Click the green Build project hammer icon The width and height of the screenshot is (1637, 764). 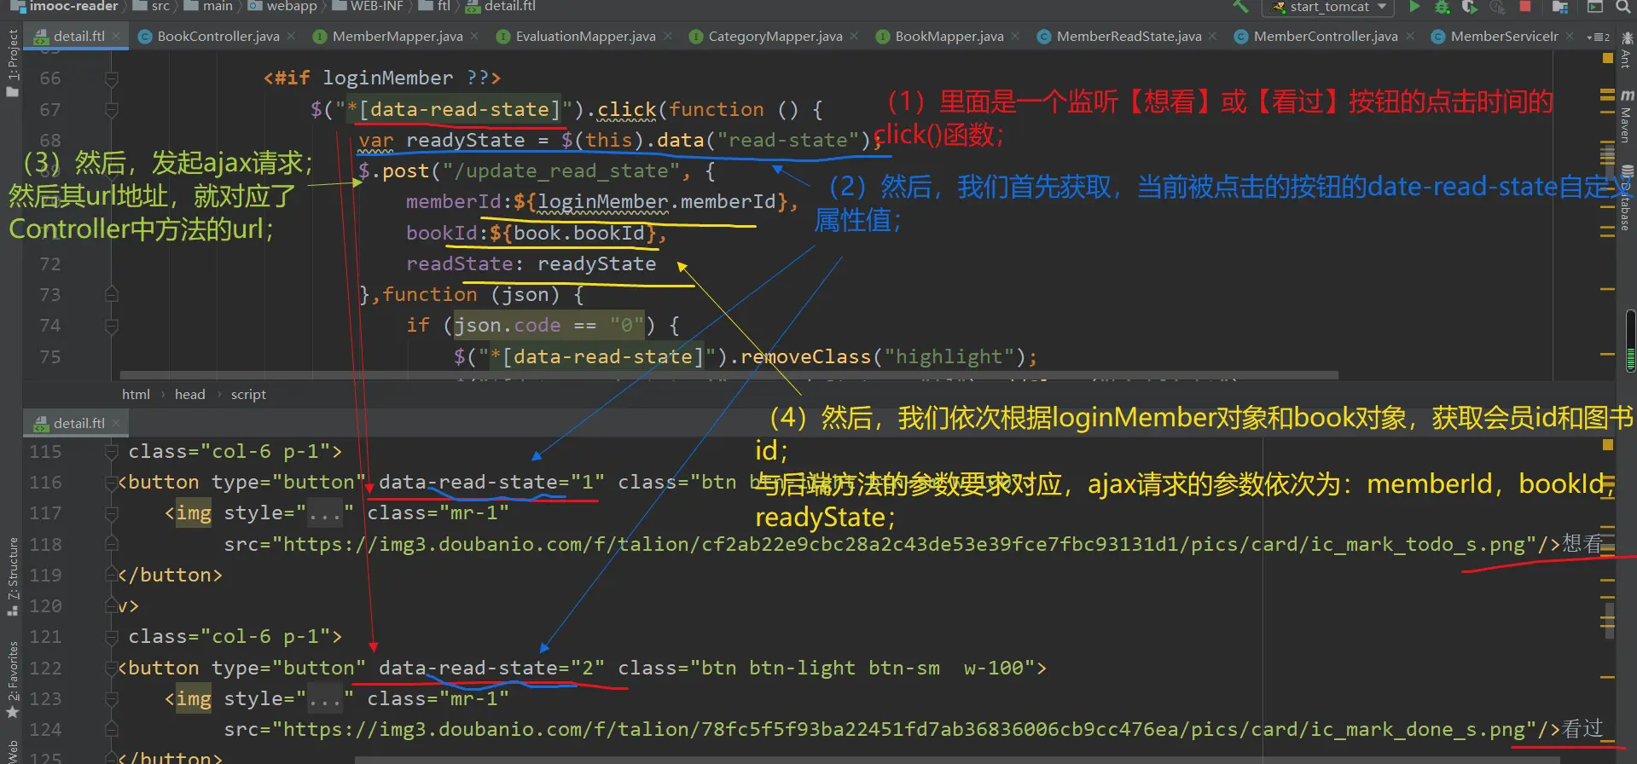click(1241, 7)
